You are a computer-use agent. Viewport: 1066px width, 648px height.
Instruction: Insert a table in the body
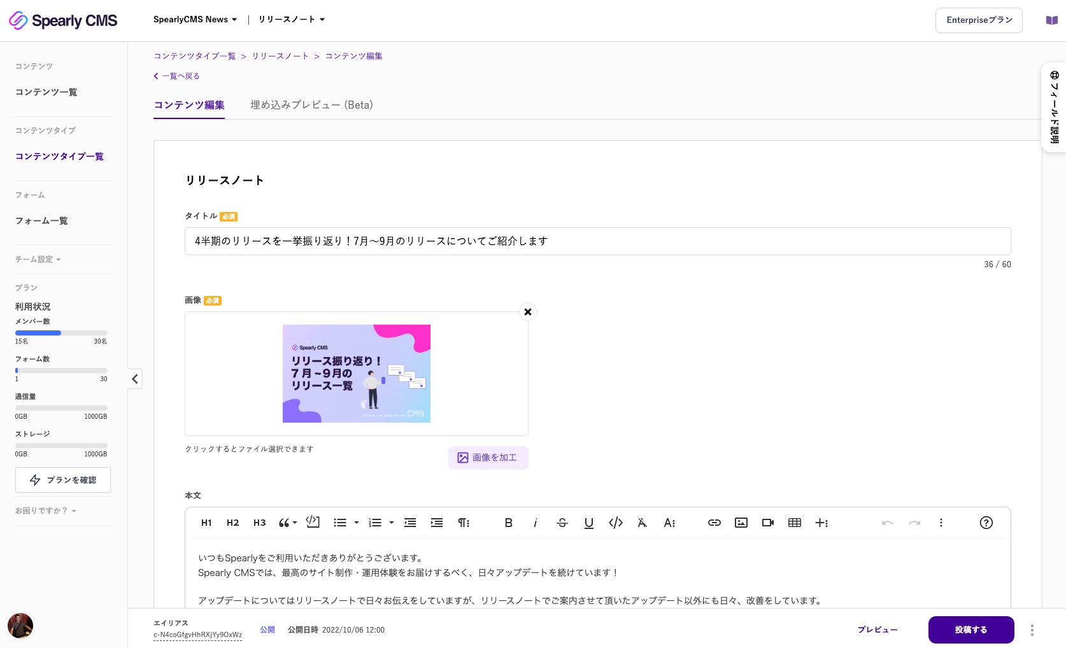tap(795, 523)
